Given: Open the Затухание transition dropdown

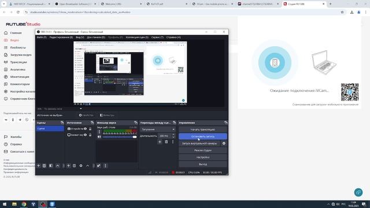Looking at the screenshot, I should pos(158,129).
